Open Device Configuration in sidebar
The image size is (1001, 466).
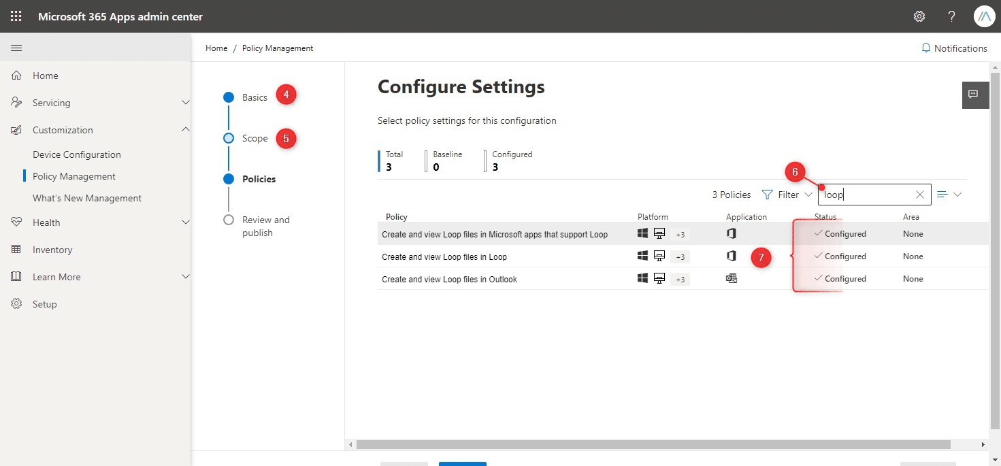click(x=77, y=154)
